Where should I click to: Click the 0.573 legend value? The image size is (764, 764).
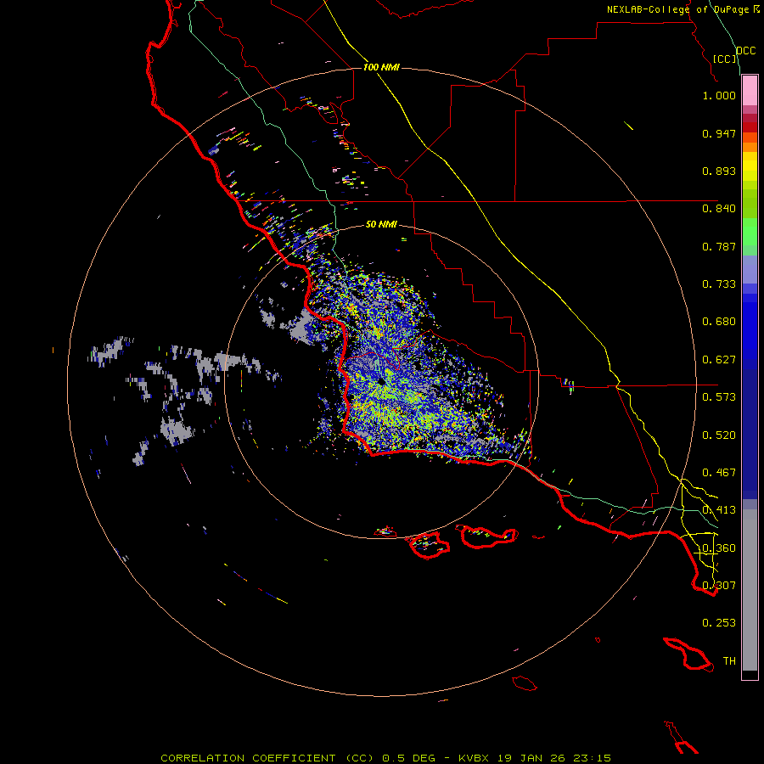pos(719,397)
